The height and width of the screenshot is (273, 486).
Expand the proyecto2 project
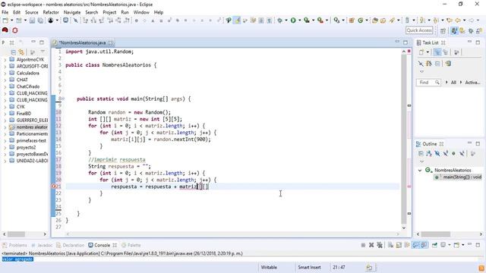(x=5, y=147)
